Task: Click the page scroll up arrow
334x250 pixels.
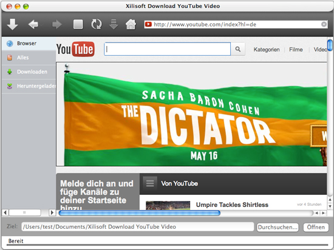Action: (330, 200)
